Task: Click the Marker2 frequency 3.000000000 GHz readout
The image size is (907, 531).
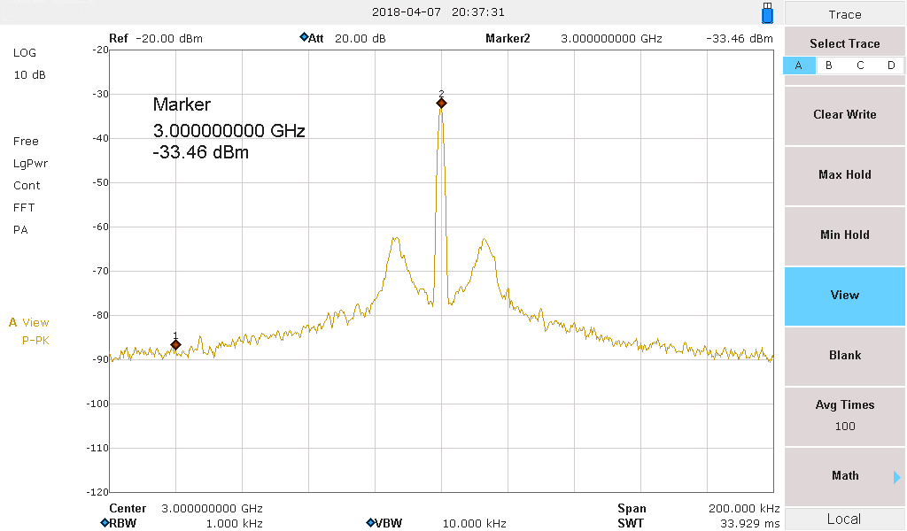Action: point(611,39)
